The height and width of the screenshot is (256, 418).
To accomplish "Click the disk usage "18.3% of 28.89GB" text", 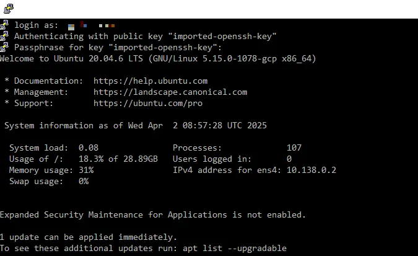I will pyautogui.click(x=118, y=159).
